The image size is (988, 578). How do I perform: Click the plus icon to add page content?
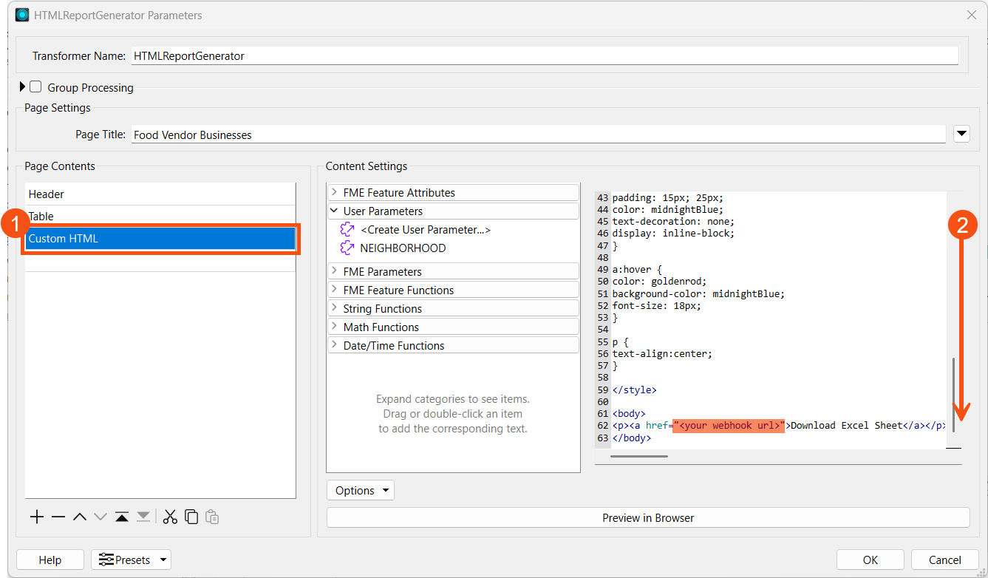pos(37,517)
